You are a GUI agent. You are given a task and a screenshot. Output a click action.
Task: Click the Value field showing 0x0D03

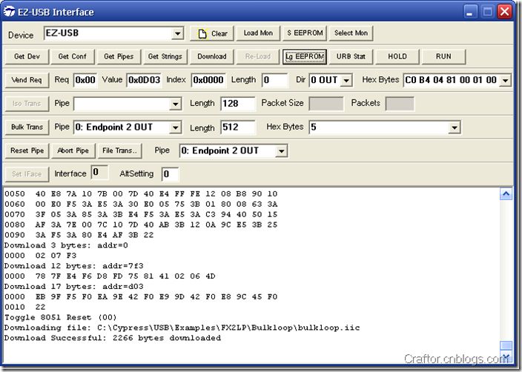click(144, 80)
